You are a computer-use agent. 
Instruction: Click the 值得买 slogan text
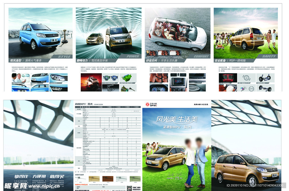57,176
